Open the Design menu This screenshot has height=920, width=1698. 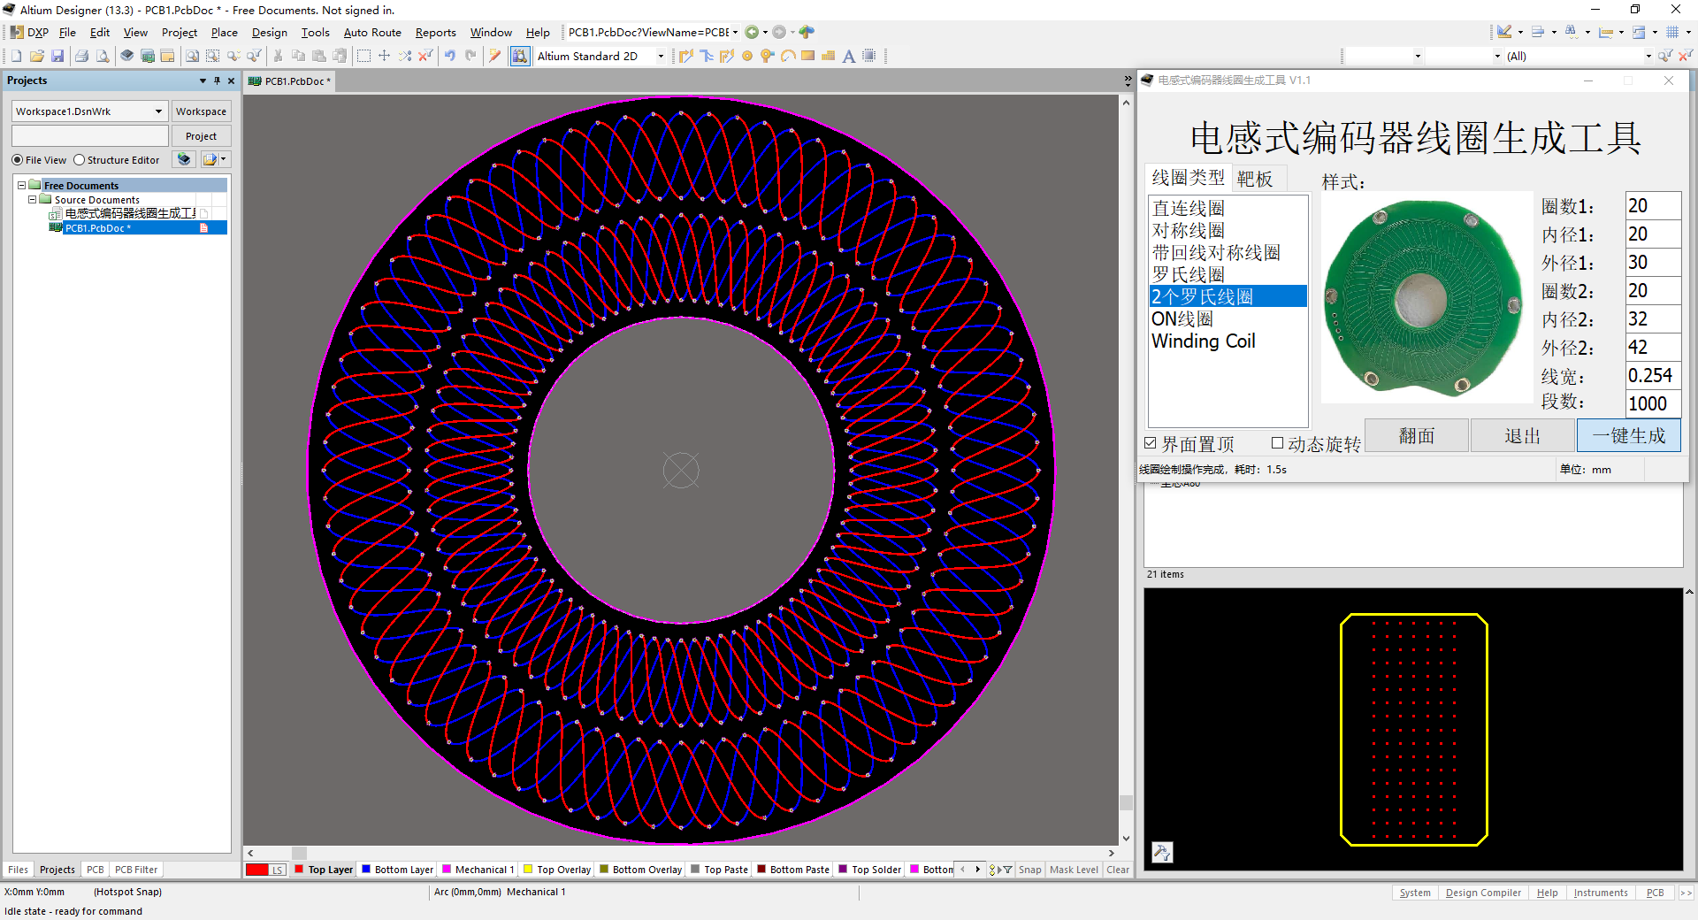pos(269,33)
